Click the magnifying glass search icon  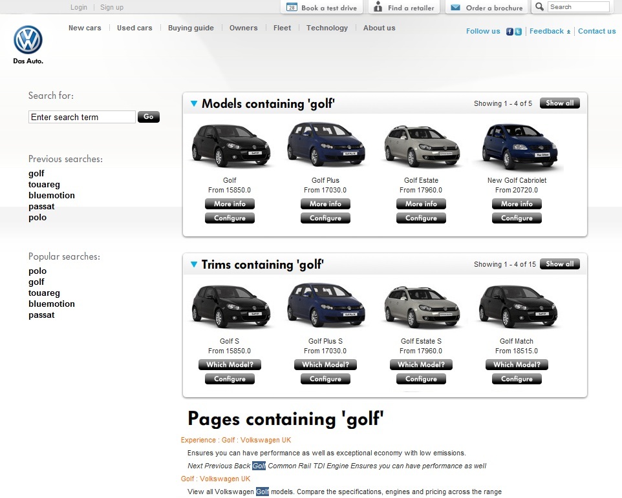click(x=539, y=7)
